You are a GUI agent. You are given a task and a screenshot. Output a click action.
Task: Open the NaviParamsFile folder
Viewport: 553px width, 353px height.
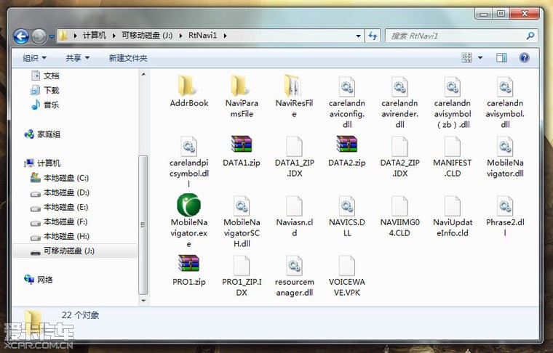[x=240, y=86]
